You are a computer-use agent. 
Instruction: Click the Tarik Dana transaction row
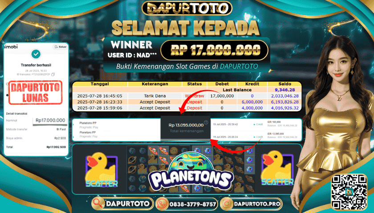[x=187, y=96]
